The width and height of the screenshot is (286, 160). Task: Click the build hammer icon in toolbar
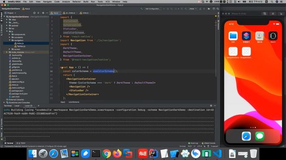point(141,9)
